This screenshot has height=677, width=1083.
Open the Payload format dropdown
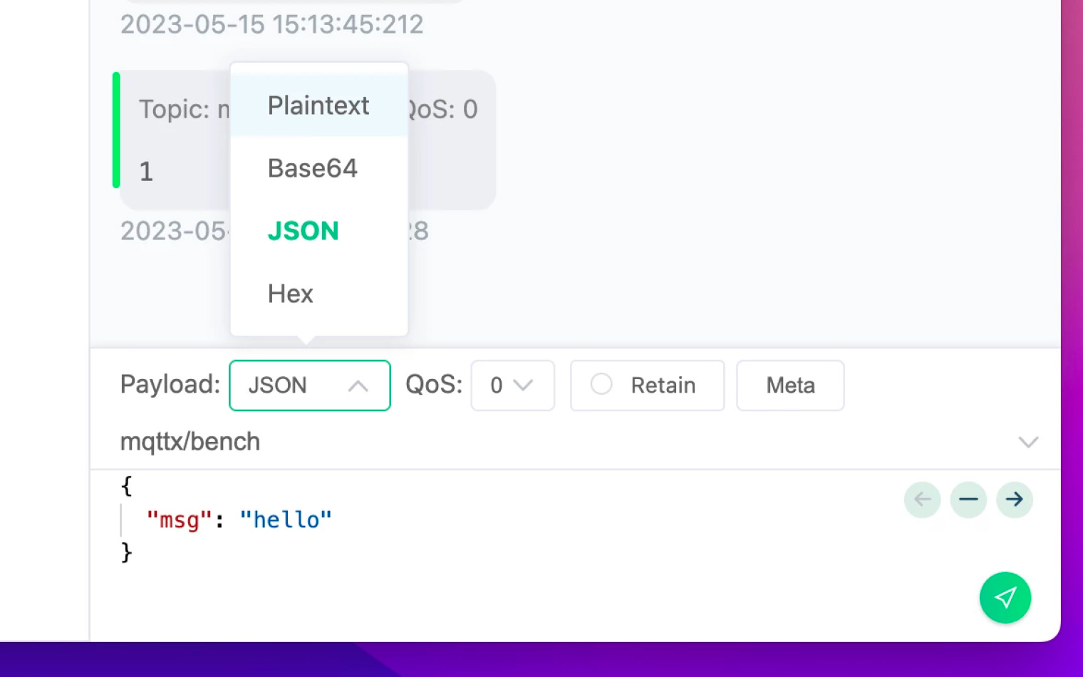(x=309, y=386)
